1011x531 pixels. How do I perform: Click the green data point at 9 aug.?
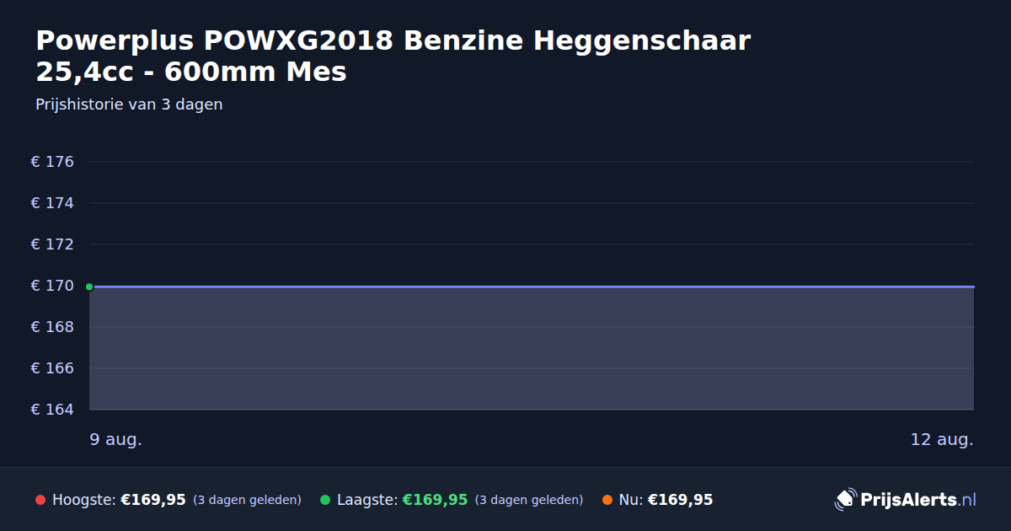[89, 287]
